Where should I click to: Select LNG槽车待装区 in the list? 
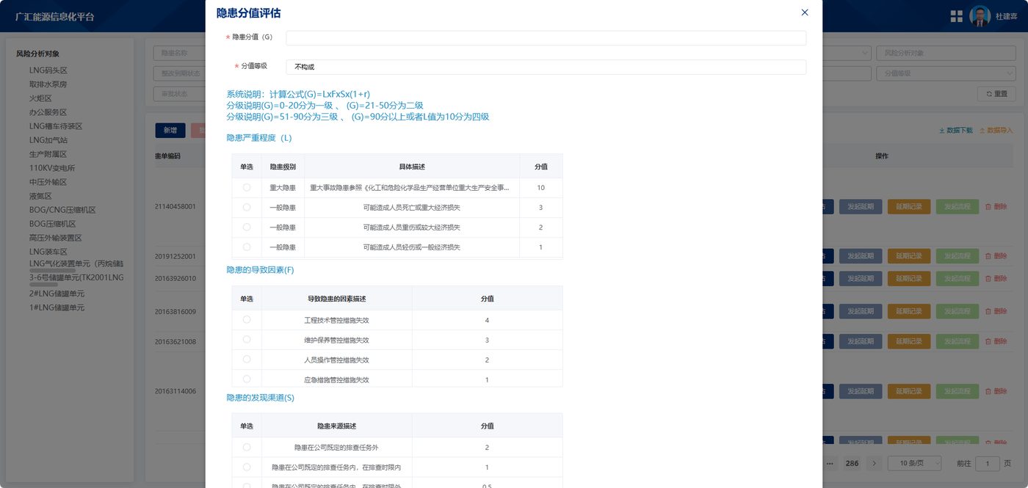(x=56, y=126)
